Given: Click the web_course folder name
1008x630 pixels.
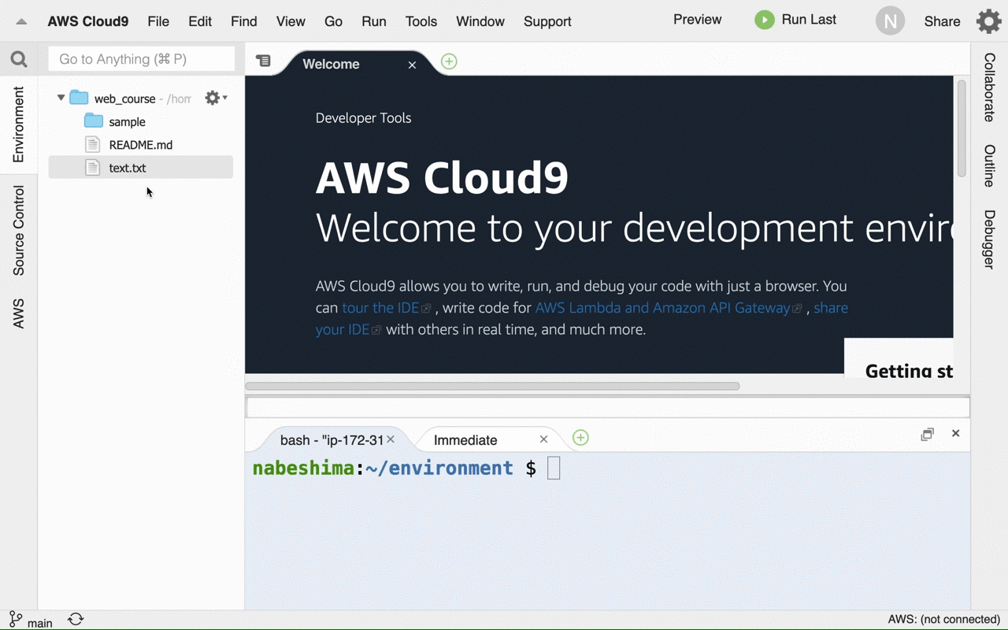Looking at the screenshot, I should [x=125, y=98].
